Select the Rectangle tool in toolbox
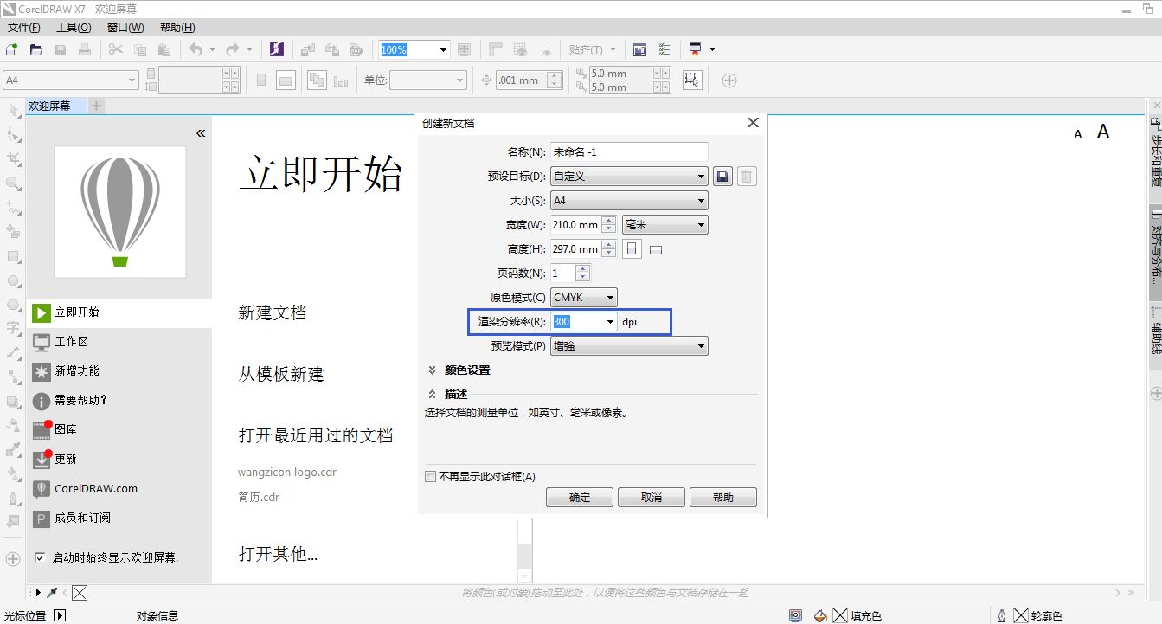Viewport: 1162px width, 624px height. coord(13,256)
